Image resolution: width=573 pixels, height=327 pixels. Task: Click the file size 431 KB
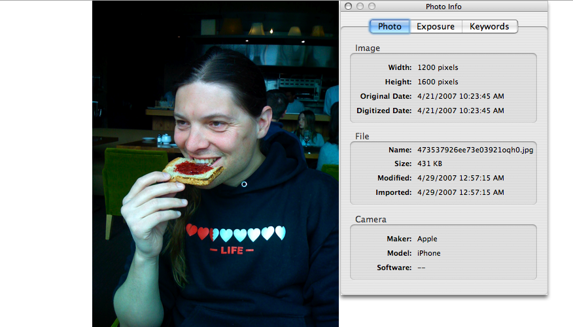430,163
